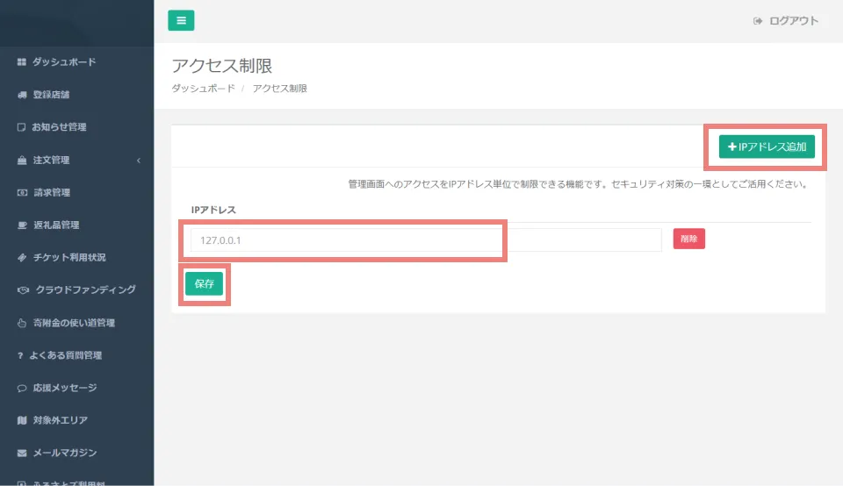This screenshot has width=843, height=486.
Task: Click the IPアドレス追加 button
Action: tap(767, 147)
